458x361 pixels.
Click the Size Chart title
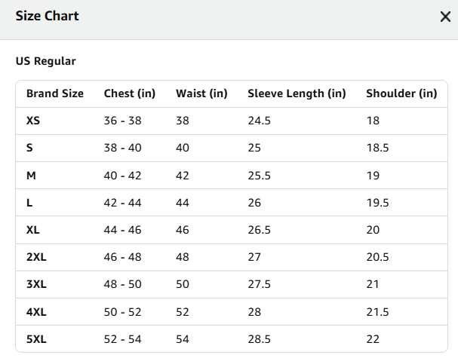(47, 16)
